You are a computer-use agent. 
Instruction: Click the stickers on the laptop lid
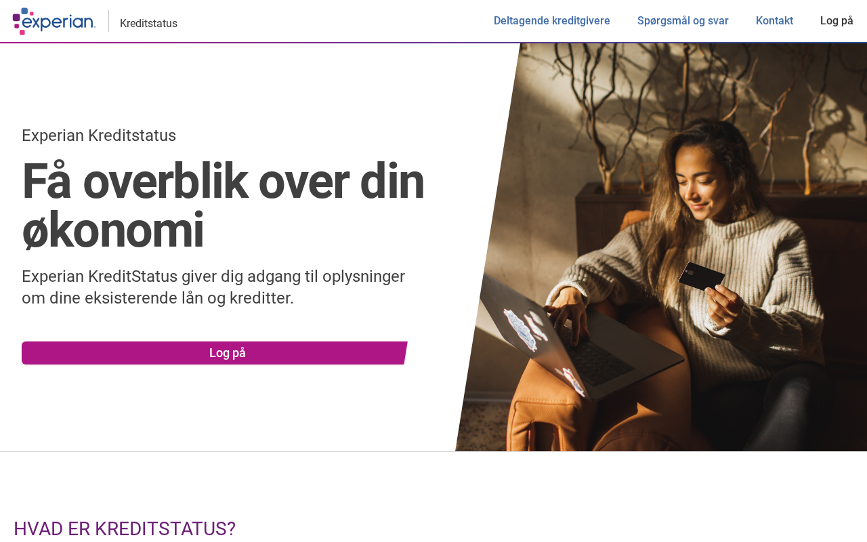point(527,329)
